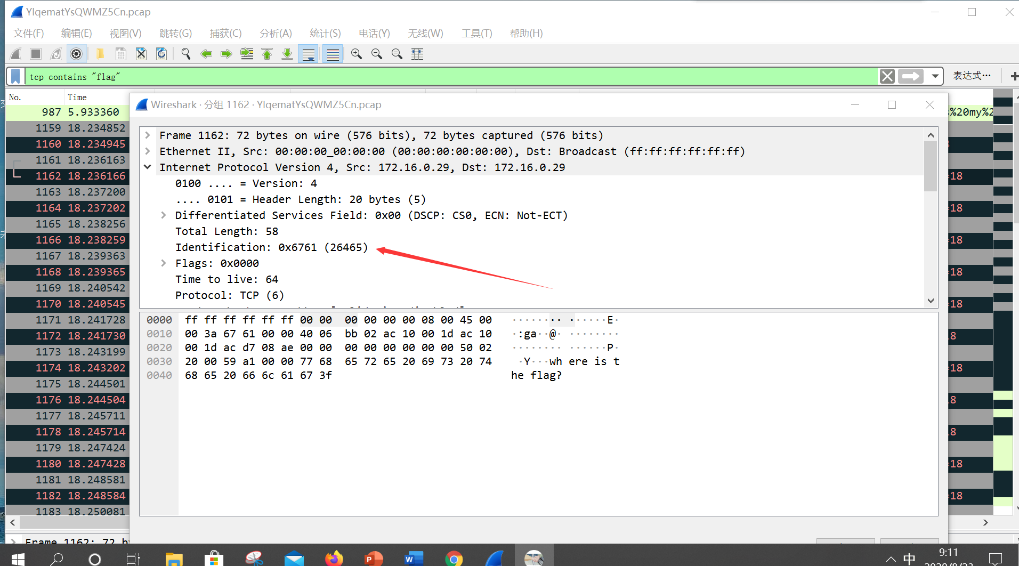Jump to first packet icon
This screenshot has width=1019, height=566.
(267, 54)
